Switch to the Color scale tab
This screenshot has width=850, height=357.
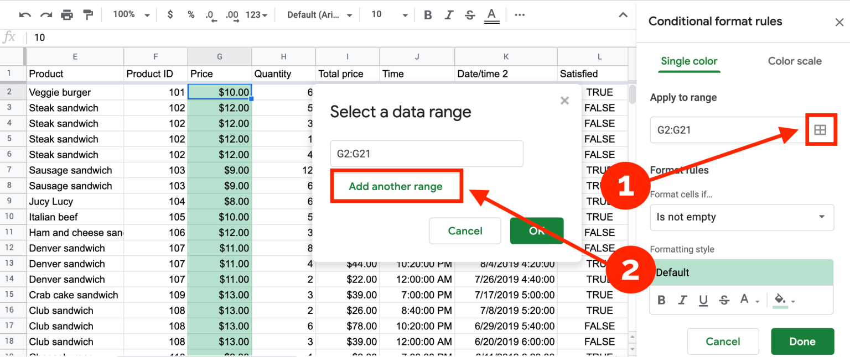pyautogui.click(x=795, y=61)
